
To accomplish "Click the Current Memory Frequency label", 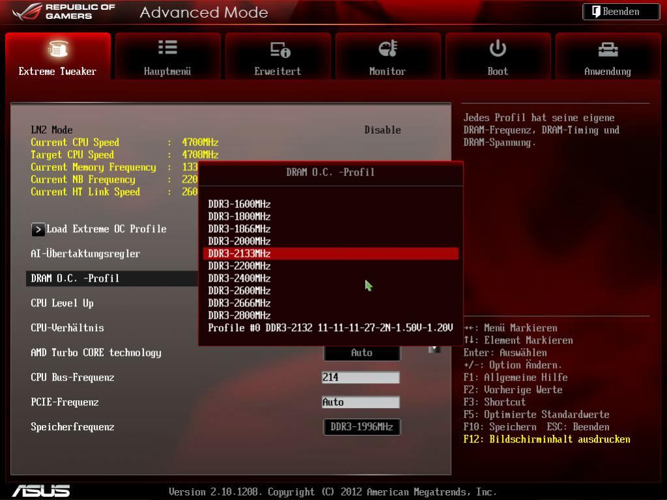I will tap(93, 168).
